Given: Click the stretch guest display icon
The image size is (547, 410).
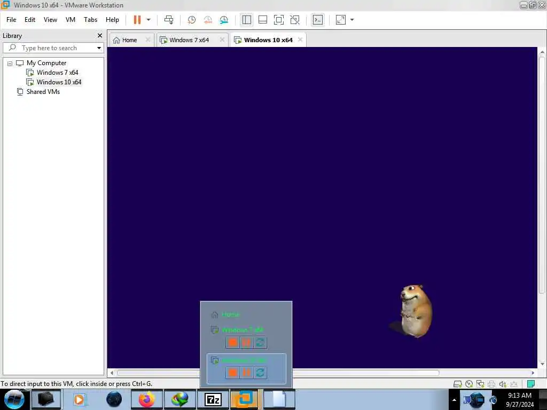Looking at the screenshot, I should pyautogui.click(x=341, y=20).
